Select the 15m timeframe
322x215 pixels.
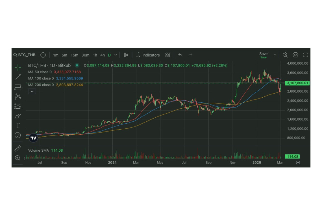75,55
